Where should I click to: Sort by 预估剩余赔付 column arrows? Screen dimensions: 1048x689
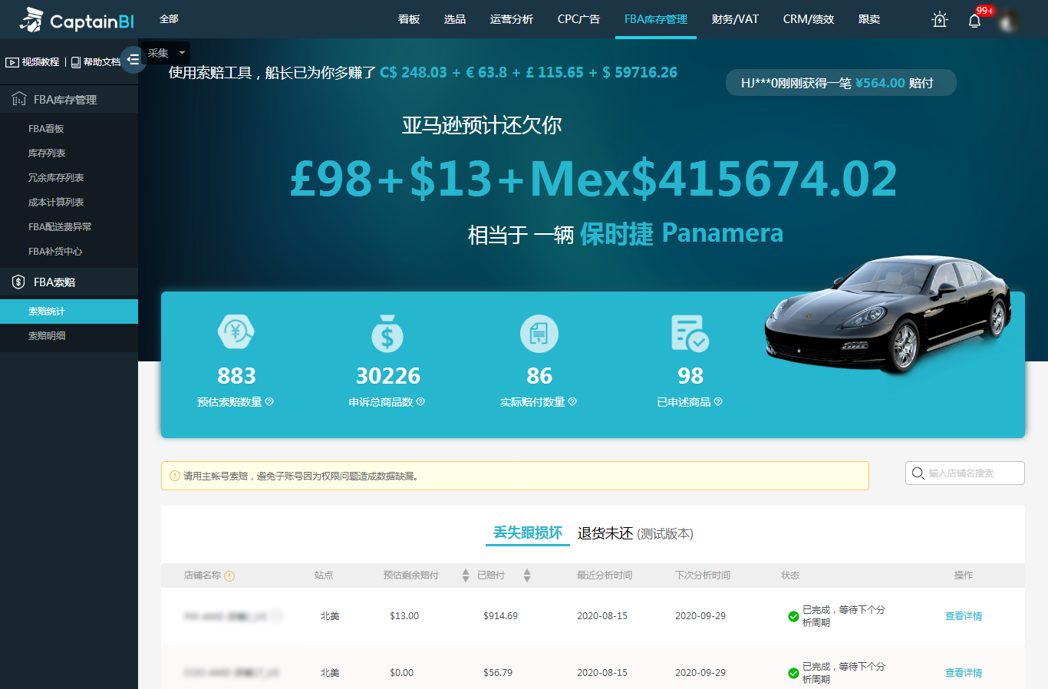[x=466, y=575]
